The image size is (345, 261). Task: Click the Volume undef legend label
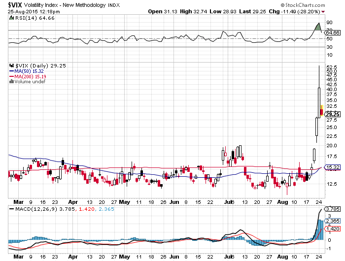click(30, 82)
